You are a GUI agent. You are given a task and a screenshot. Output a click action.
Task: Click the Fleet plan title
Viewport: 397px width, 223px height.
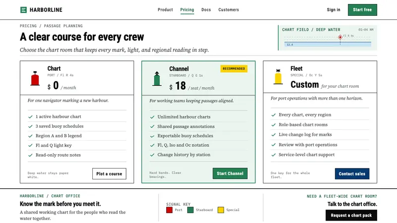point(296,68)
